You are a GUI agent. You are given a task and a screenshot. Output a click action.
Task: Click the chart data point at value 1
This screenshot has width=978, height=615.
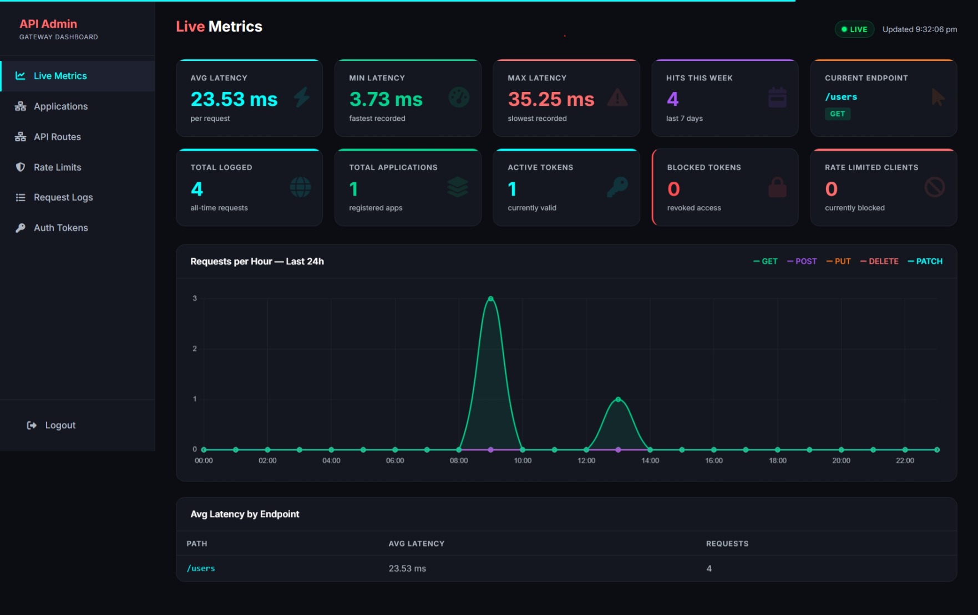(x=618, y=399)
